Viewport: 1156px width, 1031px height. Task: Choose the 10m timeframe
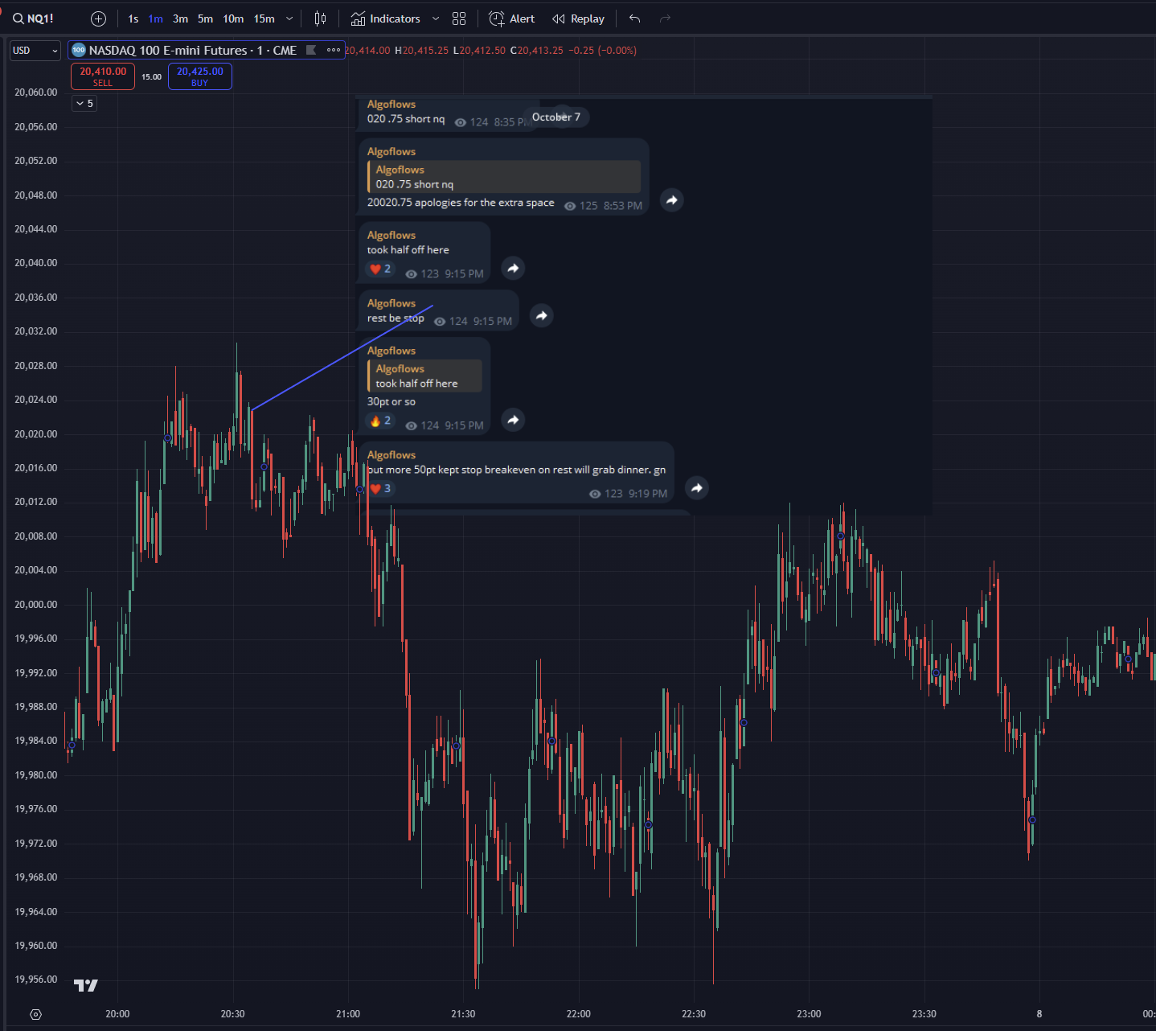point(233,18)
